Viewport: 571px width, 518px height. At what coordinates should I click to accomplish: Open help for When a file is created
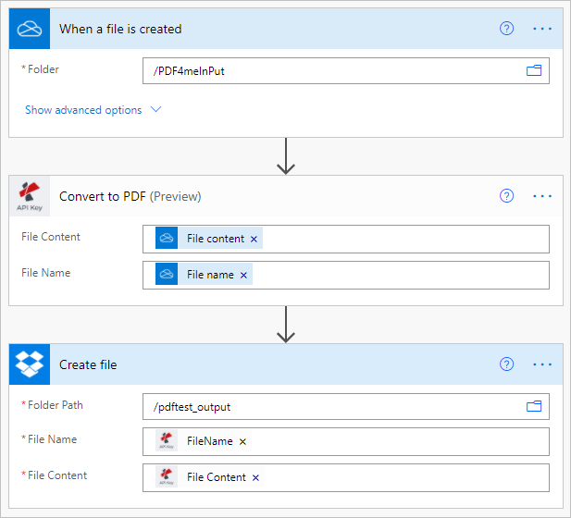506,29
